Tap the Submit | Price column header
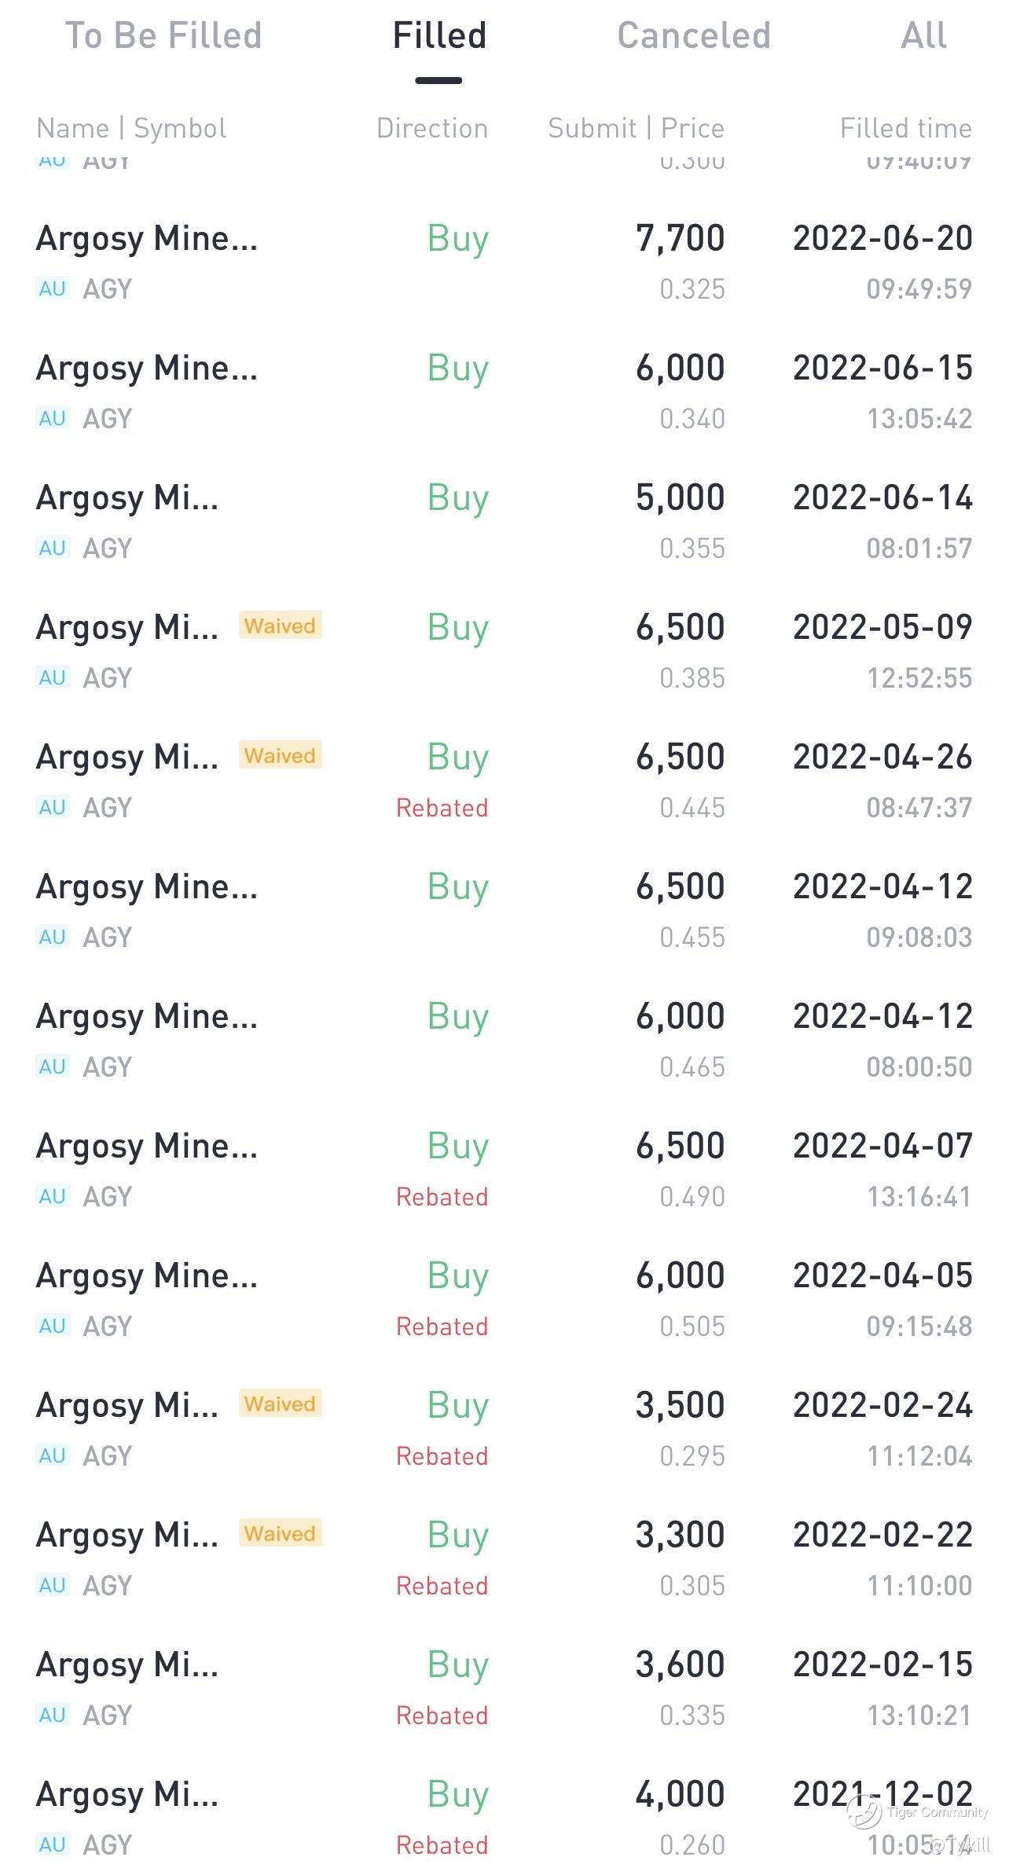 (x=636, y=128)
